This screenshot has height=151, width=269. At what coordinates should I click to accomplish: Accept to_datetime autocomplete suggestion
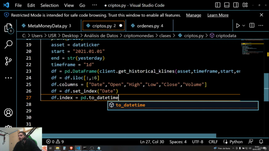click(183, 105)
